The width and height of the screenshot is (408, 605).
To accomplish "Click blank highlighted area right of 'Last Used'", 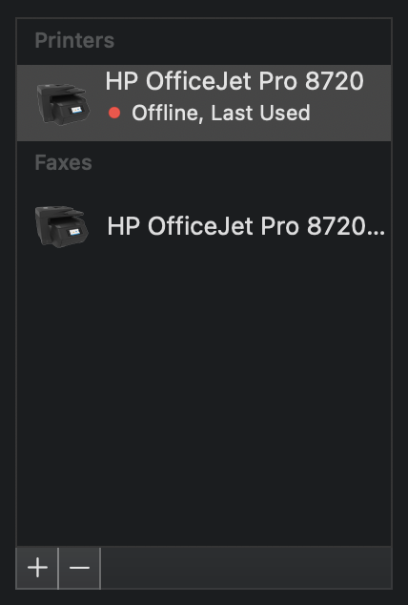I will [x=350, y=114].
